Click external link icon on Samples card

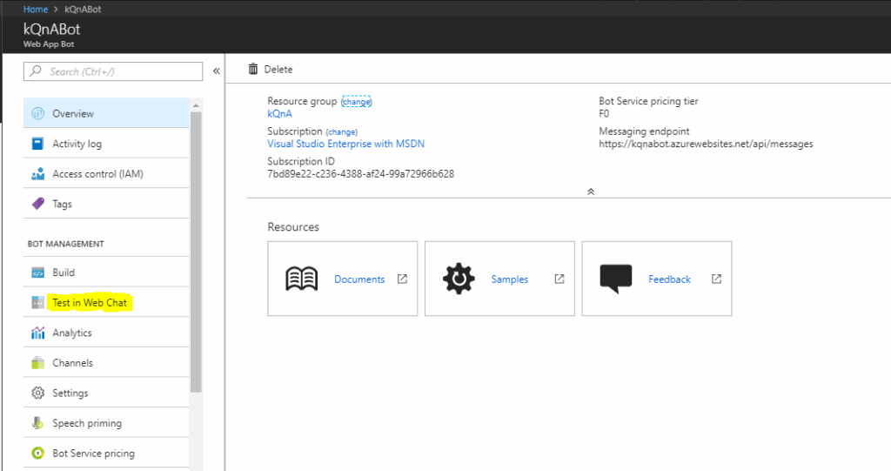(559, 279)
